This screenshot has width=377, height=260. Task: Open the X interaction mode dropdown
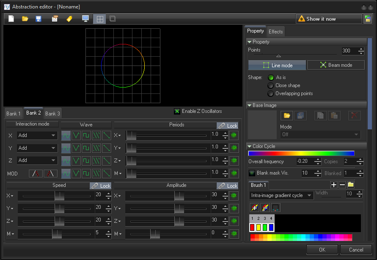[37, 135]
